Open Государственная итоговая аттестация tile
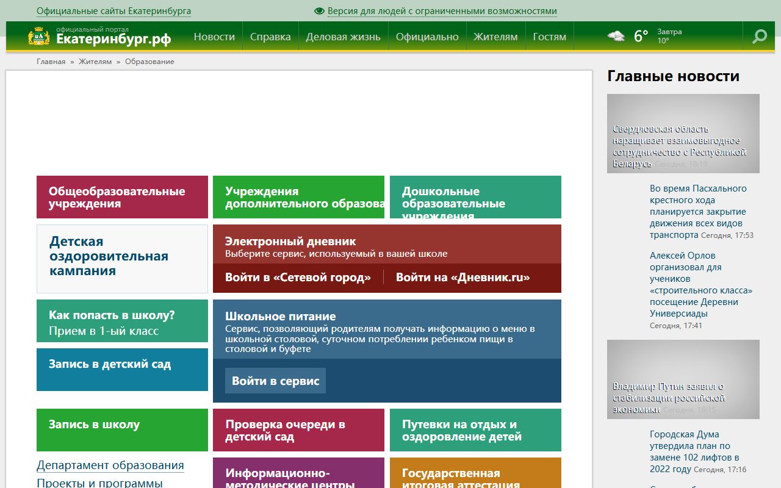The height and width of the screenshot is (488, 781). point(475,473)
